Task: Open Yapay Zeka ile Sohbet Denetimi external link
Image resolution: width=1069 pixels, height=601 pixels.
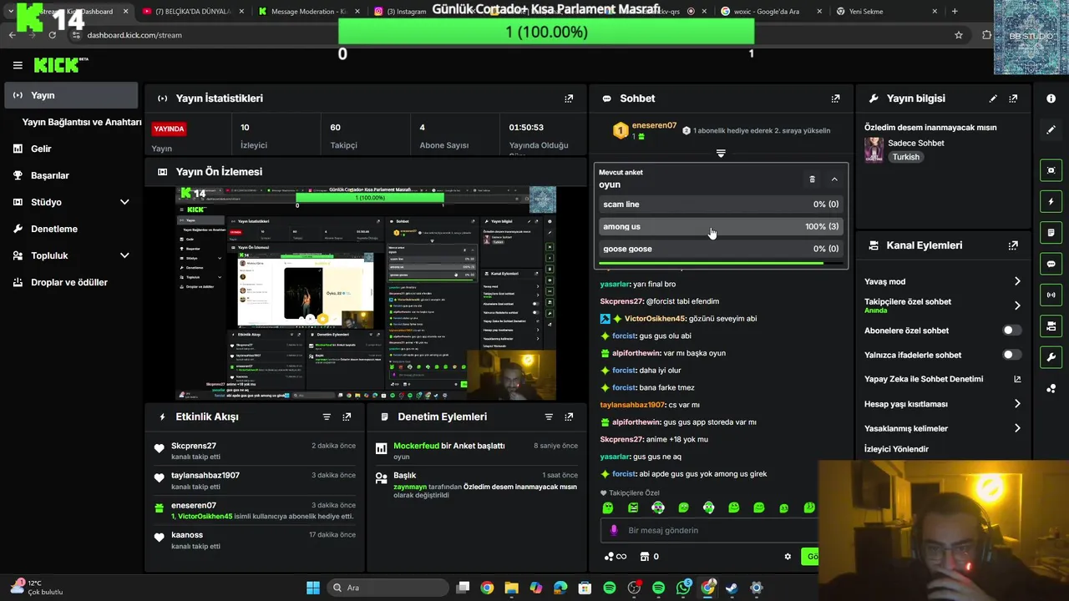Action: coord(1017,379)
